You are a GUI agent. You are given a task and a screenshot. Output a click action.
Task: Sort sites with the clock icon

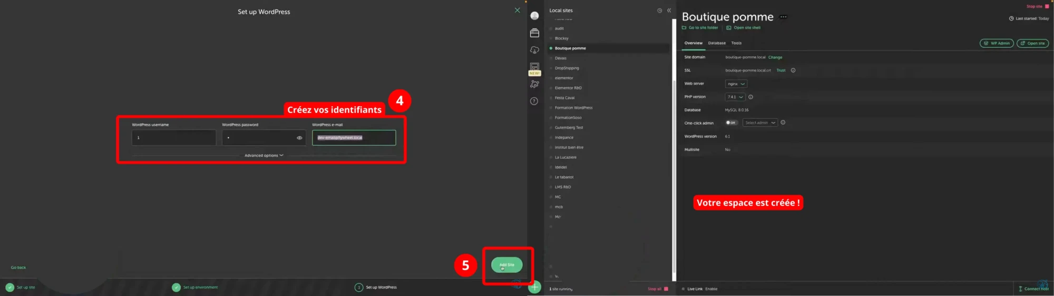[659, 11]
